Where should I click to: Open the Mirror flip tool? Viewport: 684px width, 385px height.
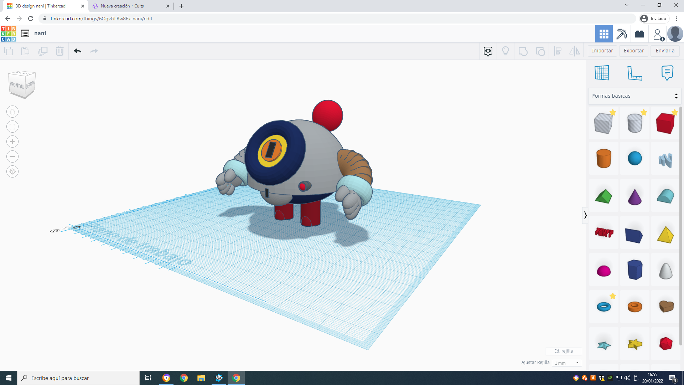pos(574,51)
